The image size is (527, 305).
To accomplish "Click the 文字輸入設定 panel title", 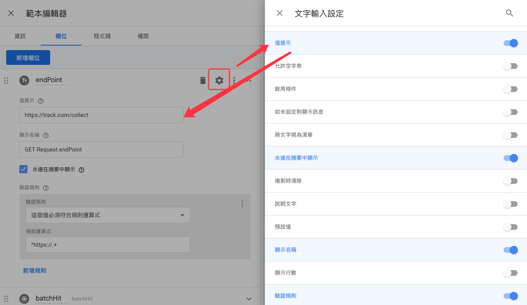I will (x=319, y=14).
